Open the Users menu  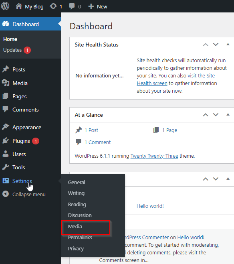coord(19,154)
